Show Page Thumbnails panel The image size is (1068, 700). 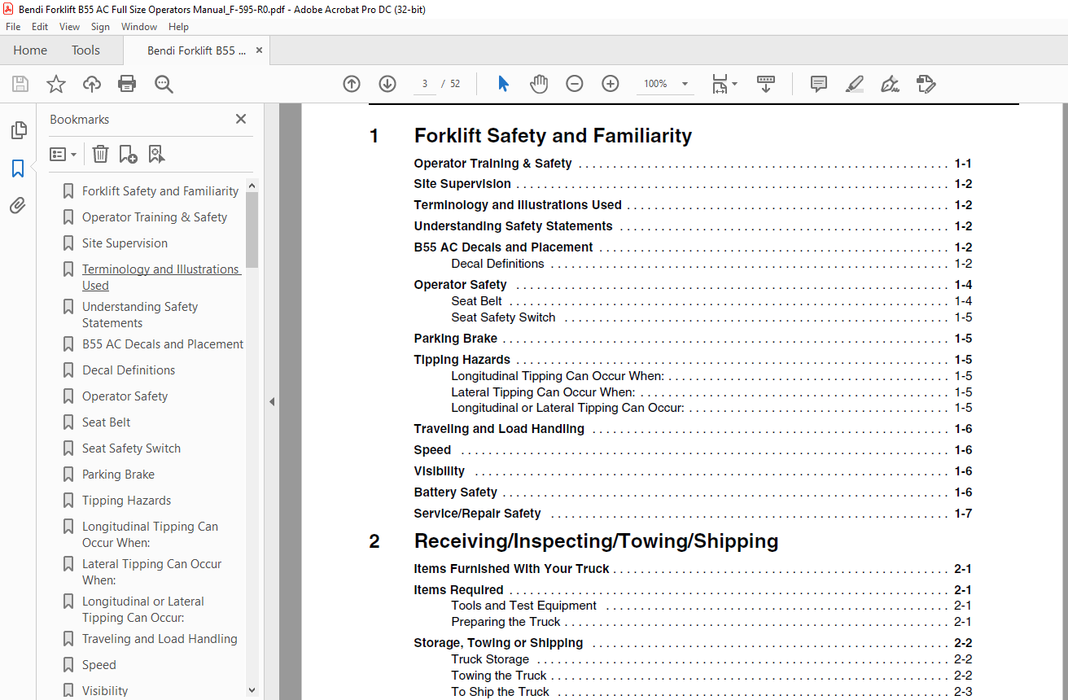point(18,130)
